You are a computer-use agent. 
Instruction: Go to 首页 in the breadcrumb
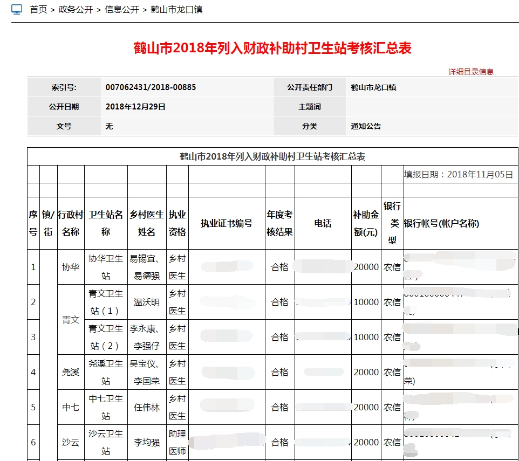(x=38, y=10)
